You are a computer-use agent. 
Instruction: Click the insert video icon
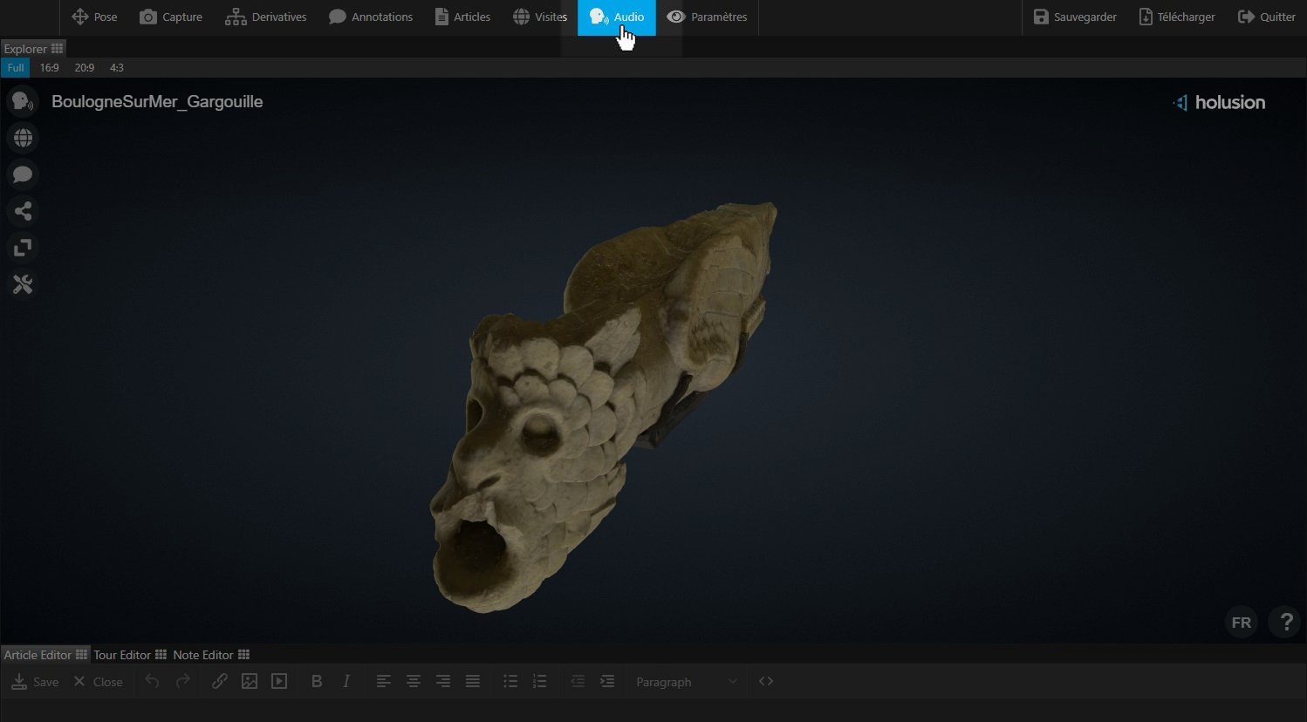[279, 682]
